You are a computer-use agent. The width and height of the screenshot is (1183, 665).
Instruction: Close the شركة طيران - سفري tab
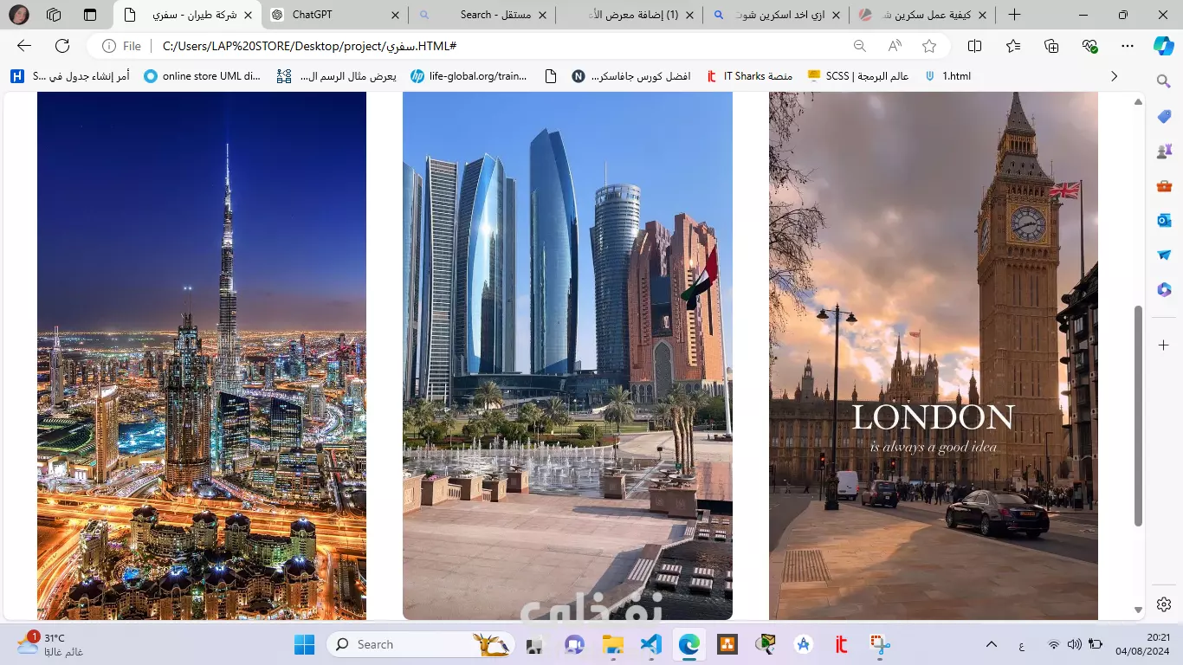coord(248,15)
